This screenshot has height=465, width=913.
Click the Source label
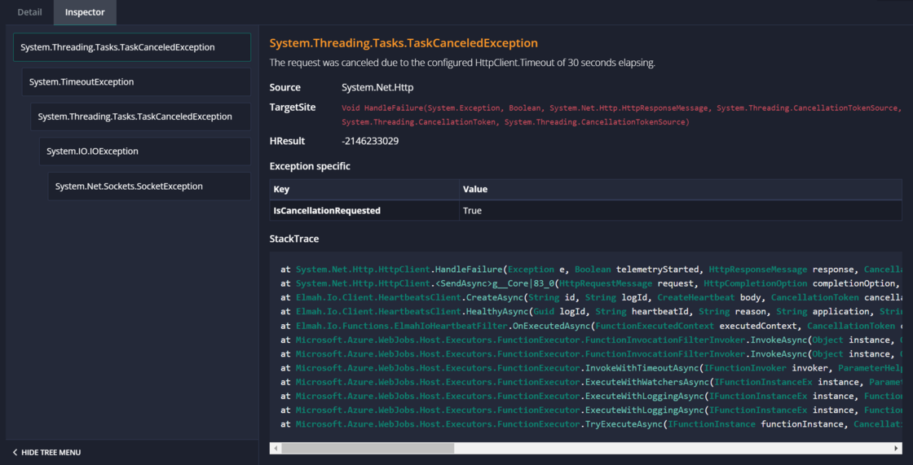[285, 87]
